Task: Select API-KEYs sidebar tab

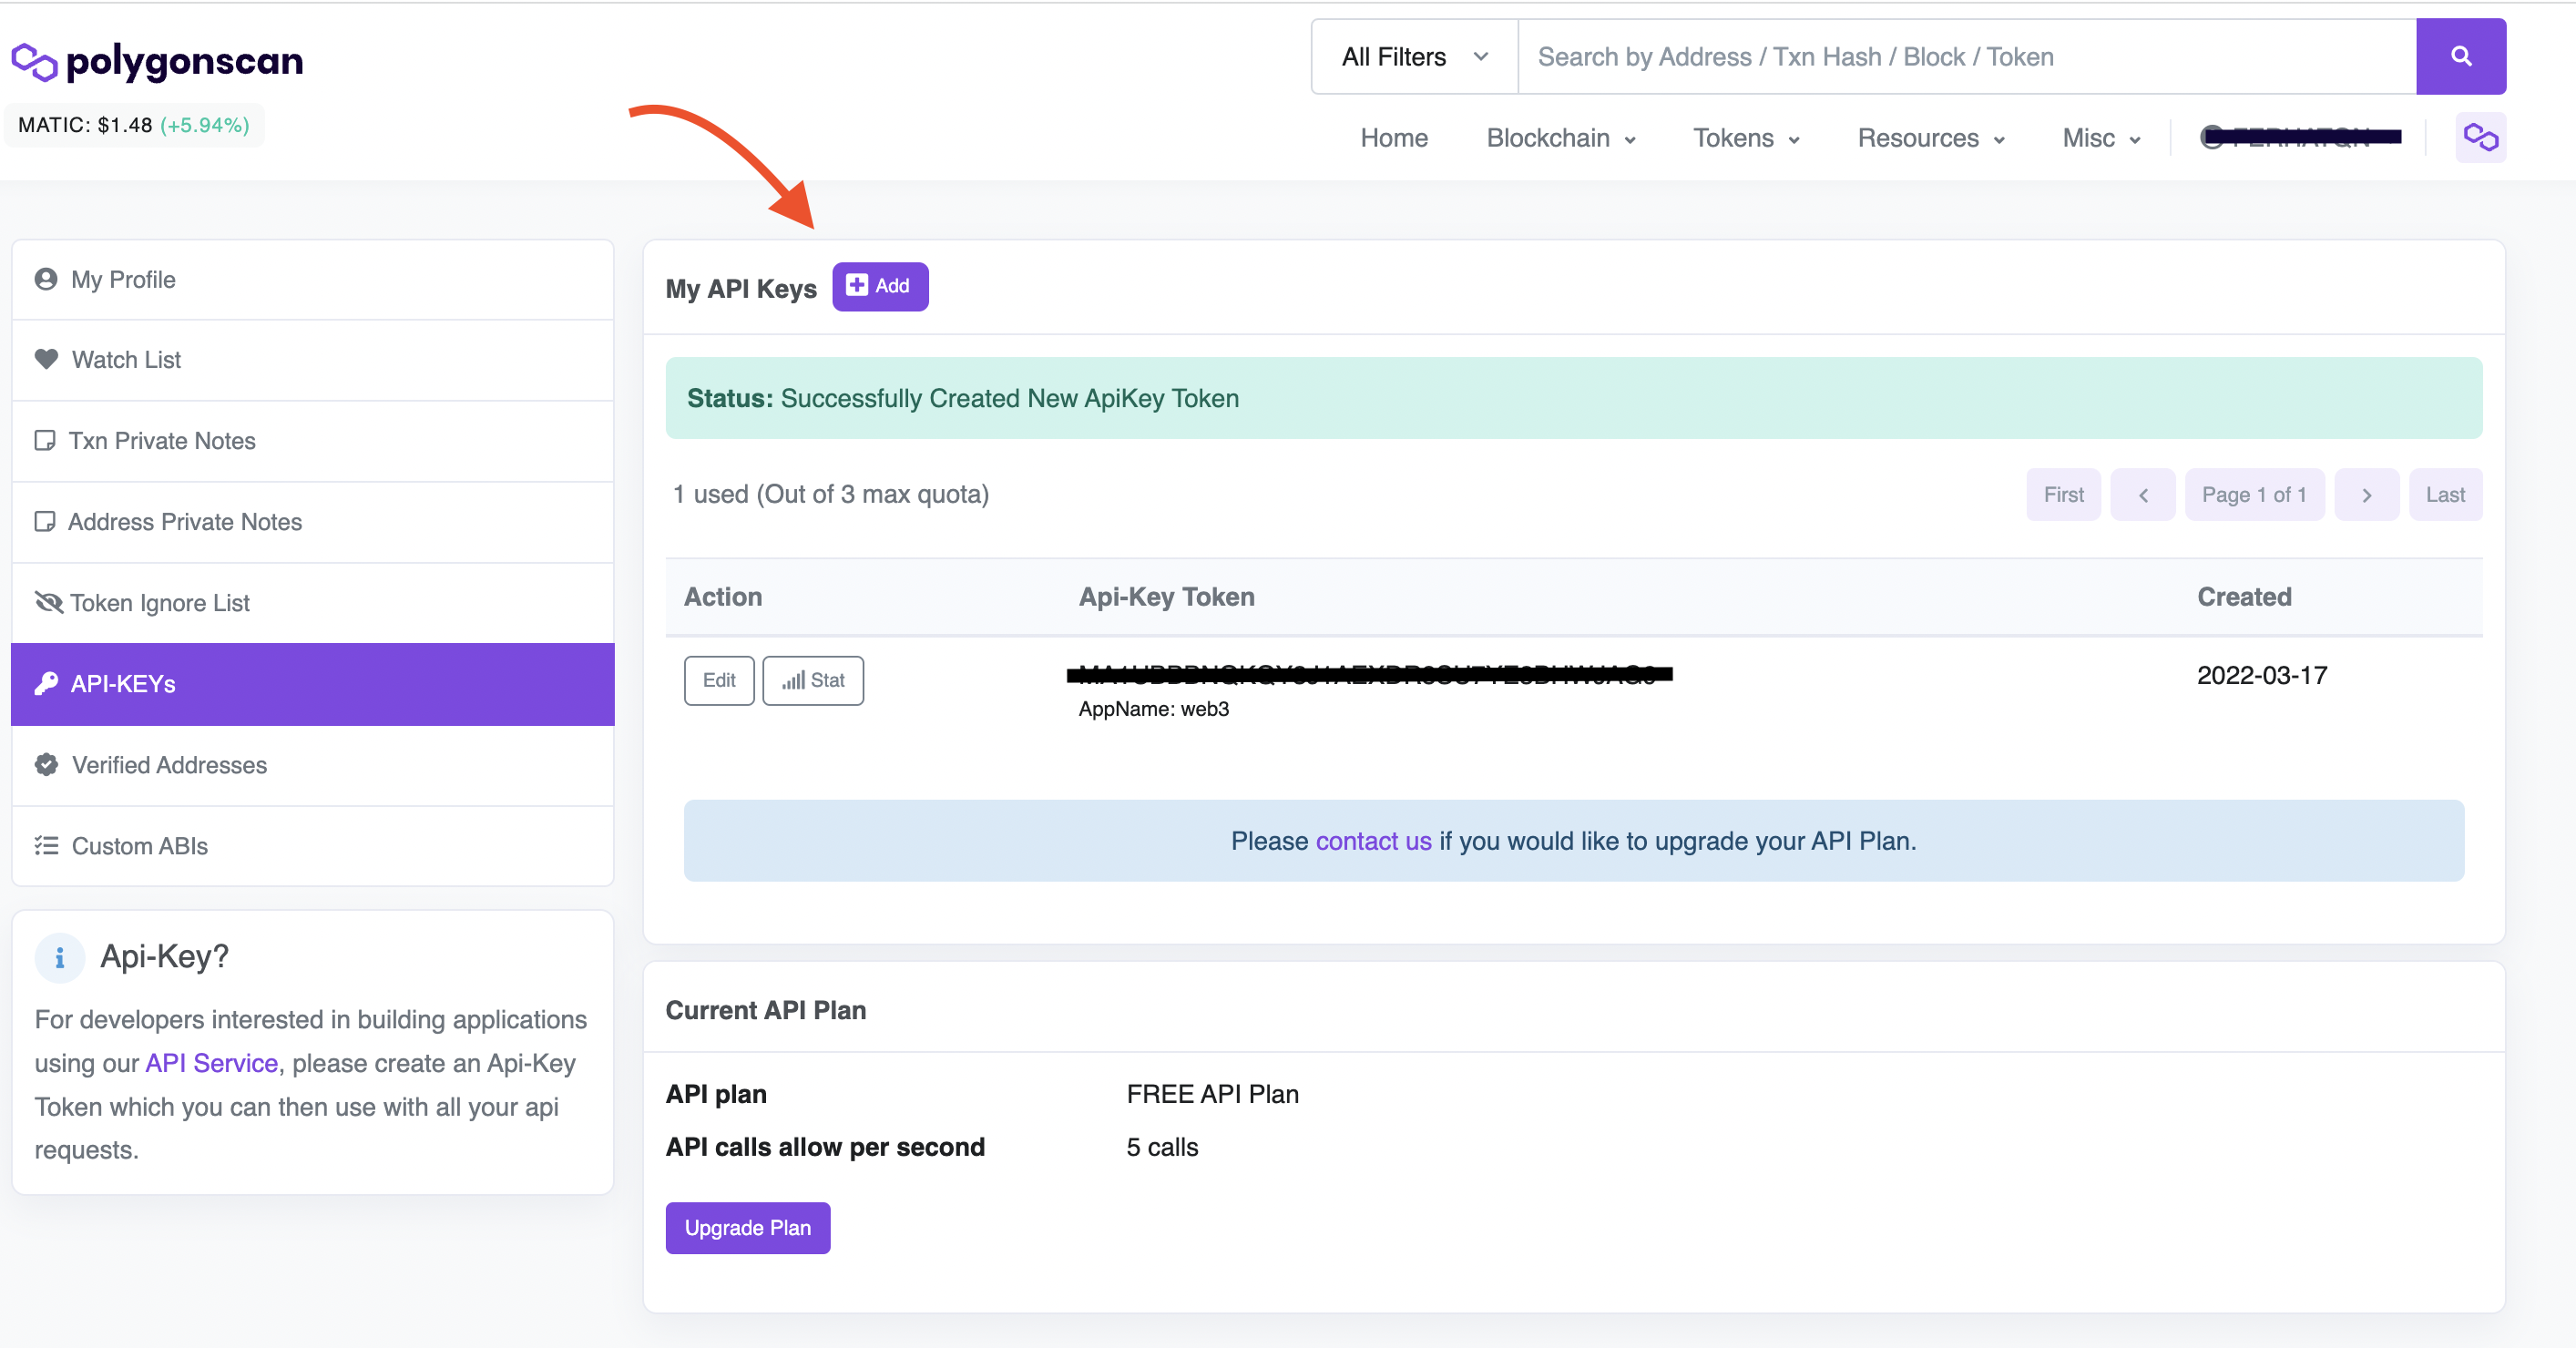Action: click(123, 684)
